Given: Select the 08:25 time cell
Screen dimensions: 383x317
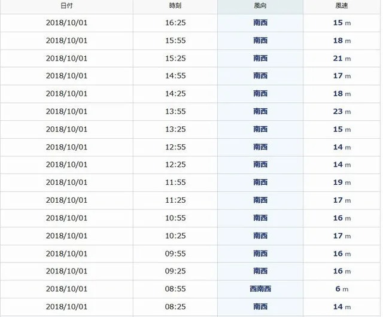Looking at the screenshot, I should tap(175, 307).
